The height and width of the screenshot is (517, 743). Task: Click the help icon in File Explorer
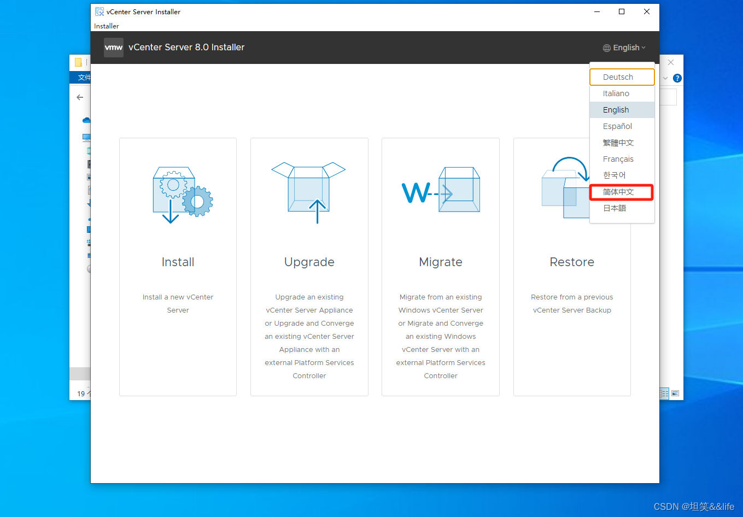(x=677, y=78)
